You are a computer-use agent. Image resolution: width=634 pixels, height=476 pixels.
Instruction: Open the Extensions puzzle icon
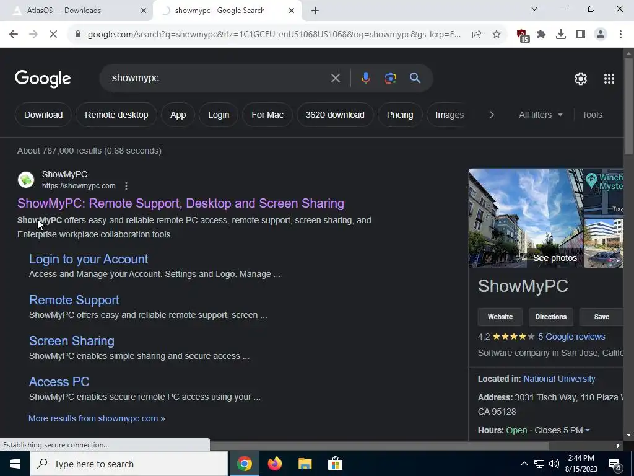click(541, 35)
